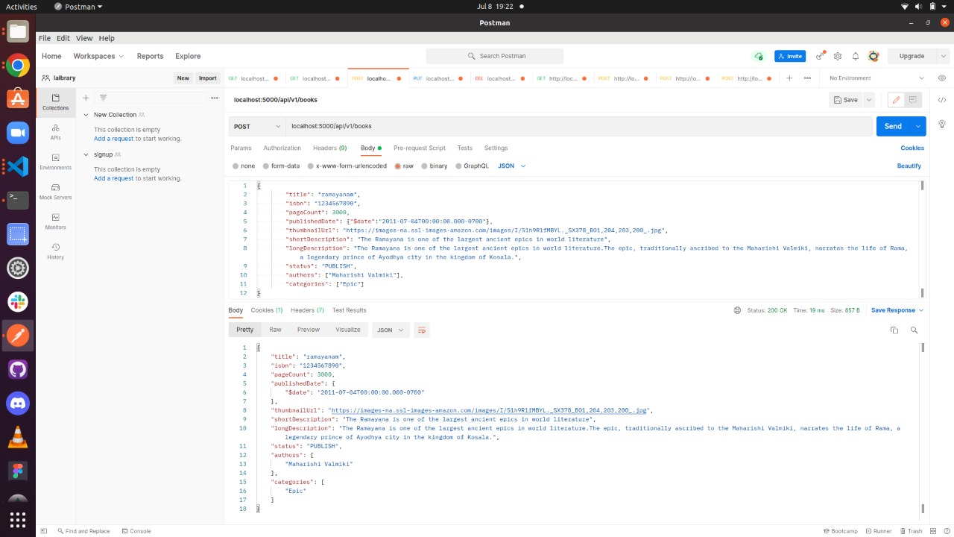Click the environment quick look eye icon
954x537 pixels.
pyautogui.click(x=942, y=78)
